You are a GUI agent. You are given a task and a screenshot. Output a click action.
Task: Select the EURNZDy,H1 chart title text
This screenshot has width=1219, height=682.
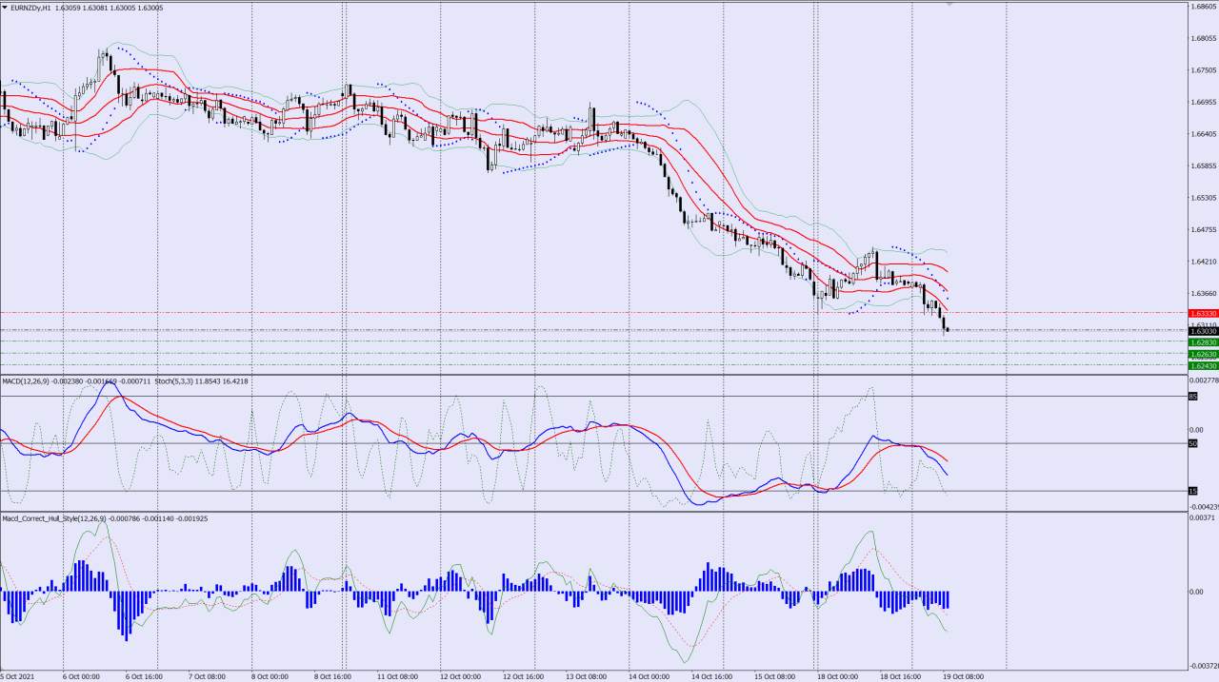(x=31, y=8)
